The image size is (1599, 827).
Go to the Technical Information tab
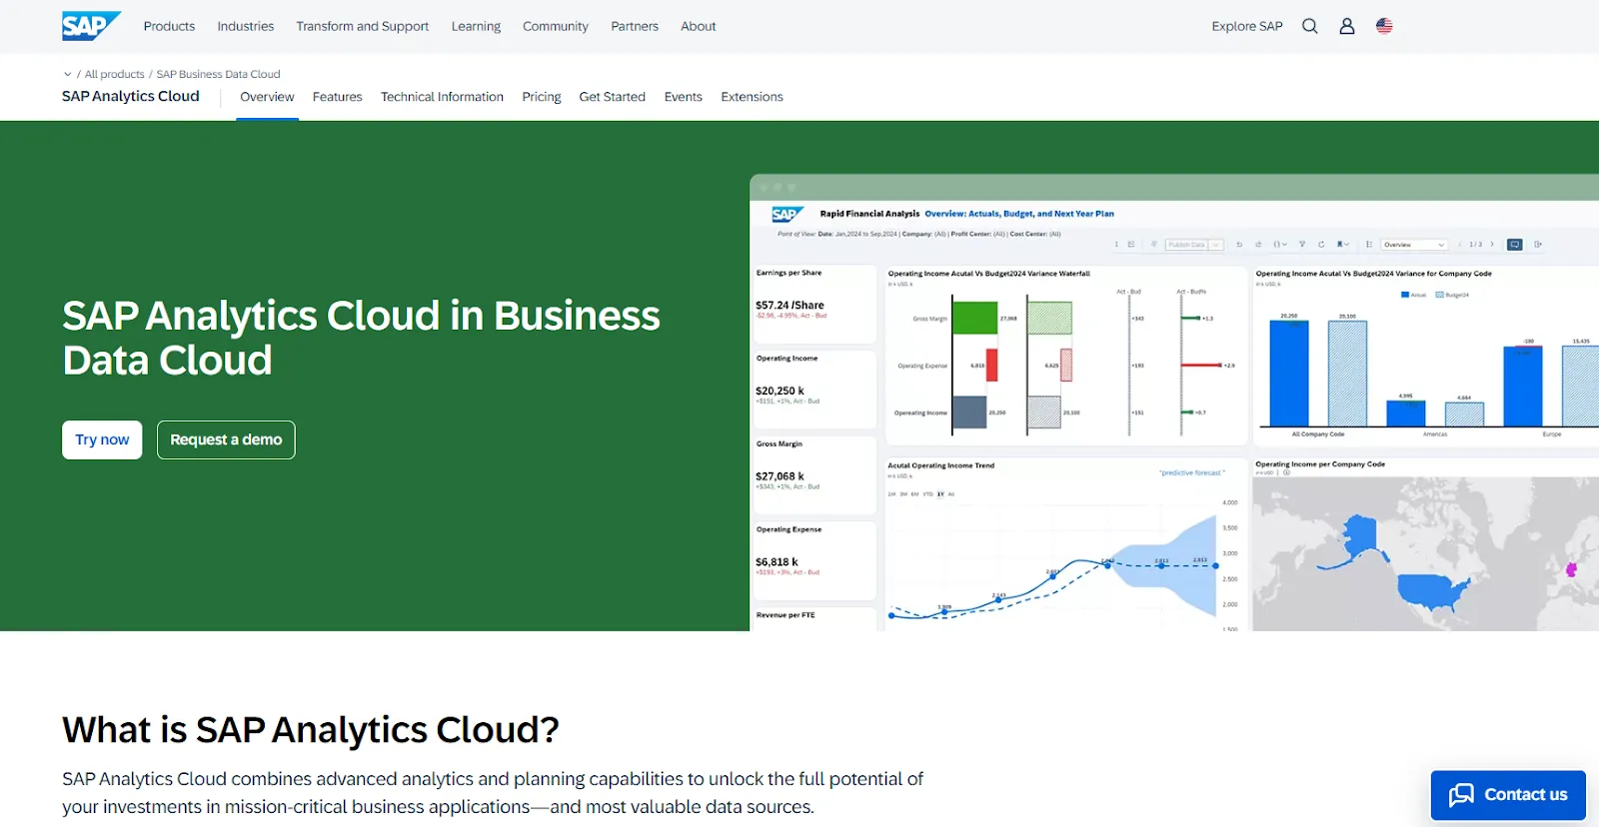[x=442, y=97]
